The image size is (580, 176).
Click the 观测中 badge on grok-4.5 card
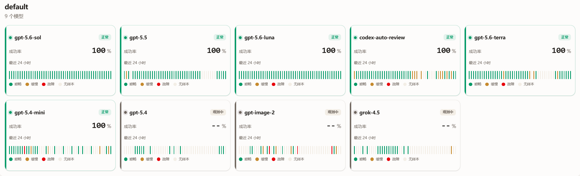coord(448,112)
